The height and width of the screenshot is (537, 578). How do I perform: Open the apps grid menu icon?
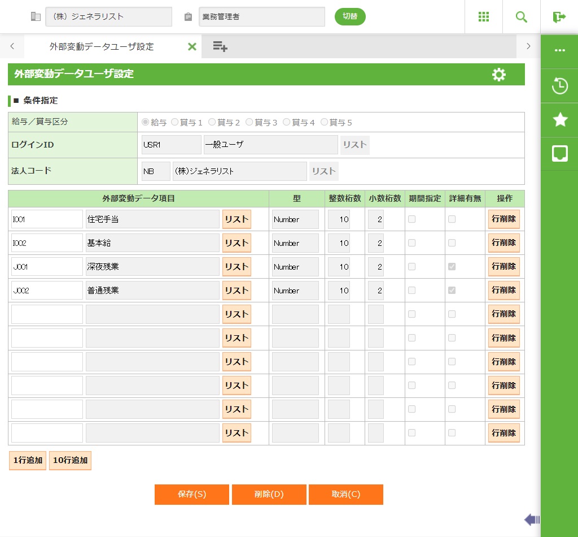(x=484, y=17)
